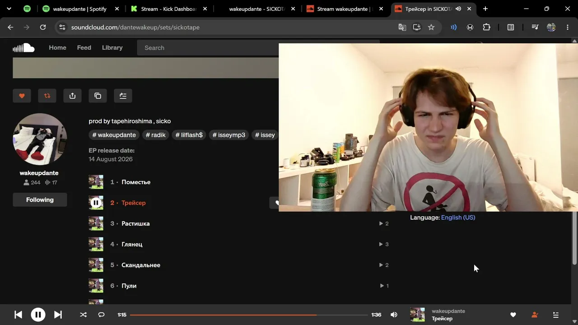Close the wakeupdante | Spotify tab
Image resolution: width=578 pixels, height=325 pixels.
117,9
